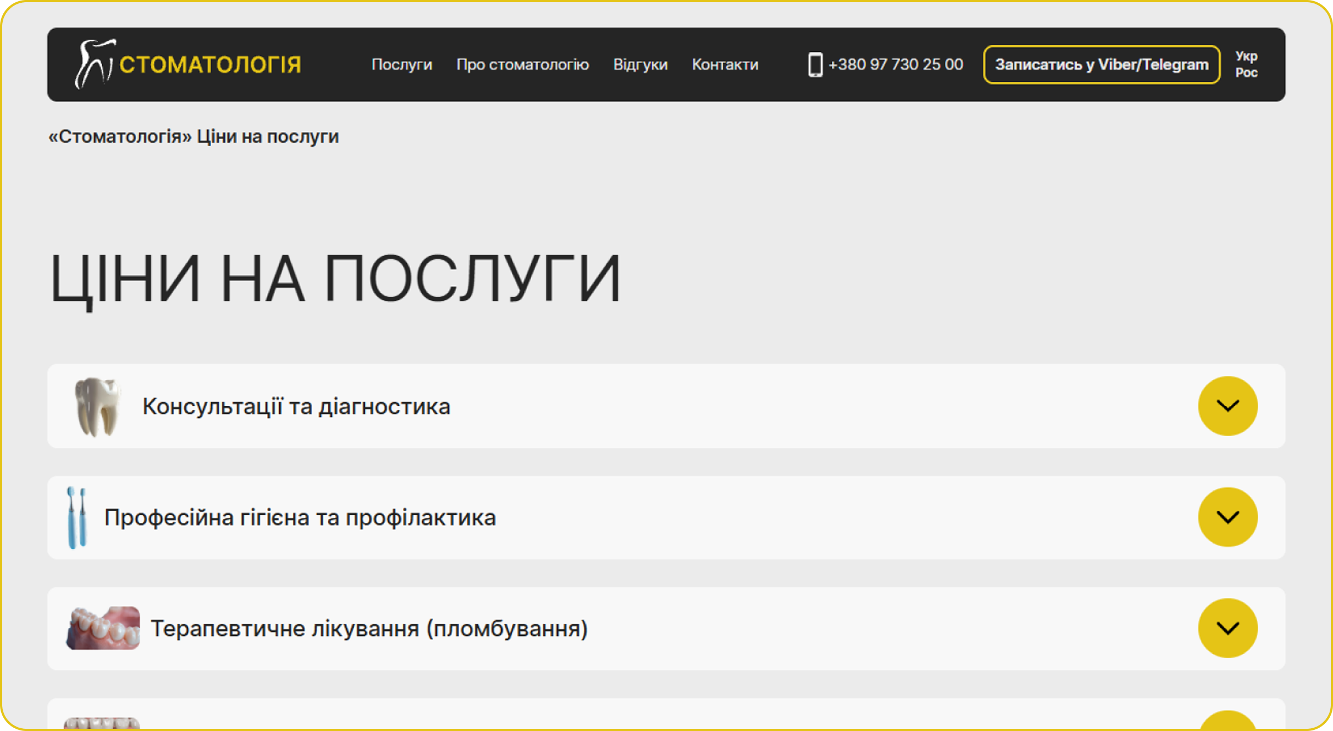Click Записатись у Viber/Telegram button
The width and height of the screenshot is (1333, 731).
(x=1101, y=65)
